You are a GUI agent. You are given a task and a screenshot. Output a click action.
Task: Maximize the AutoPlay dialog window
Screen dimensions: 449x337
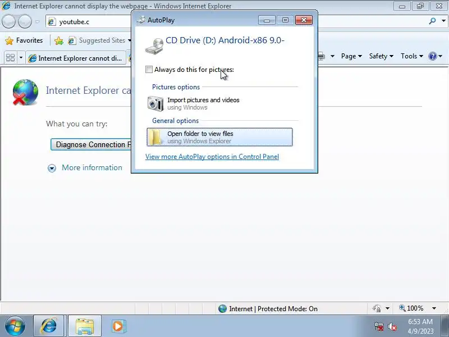(285, 20)
